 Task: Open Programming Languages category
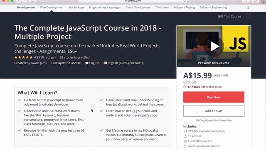pos(105,7)
